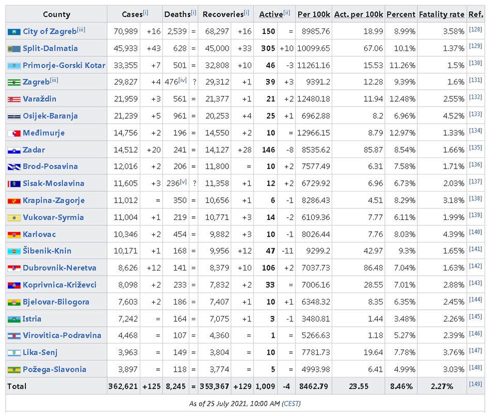The image size is (487, 413).
Task: Follow the Primorje-Gorski Kotar link
Action: coord(64,65)
